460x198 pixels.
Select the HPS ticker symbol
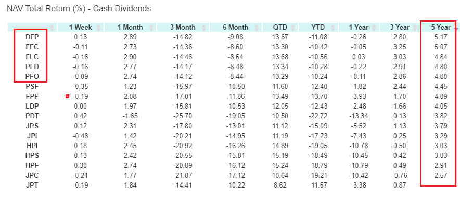(32, 155)
